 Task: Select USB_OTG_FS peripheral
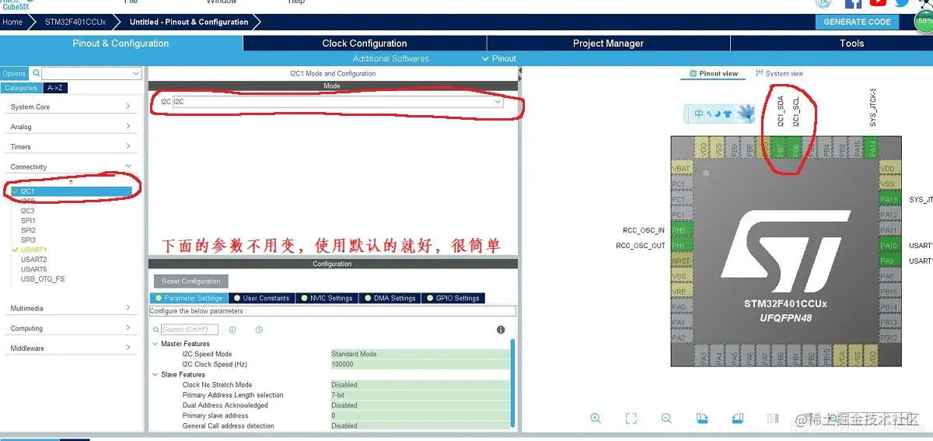43,278
